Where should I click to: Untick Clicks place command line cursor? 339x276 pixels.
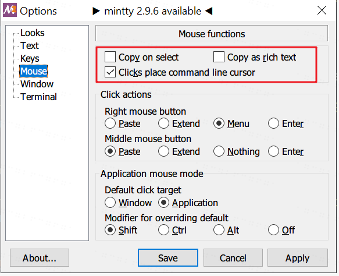click(180, 72)
